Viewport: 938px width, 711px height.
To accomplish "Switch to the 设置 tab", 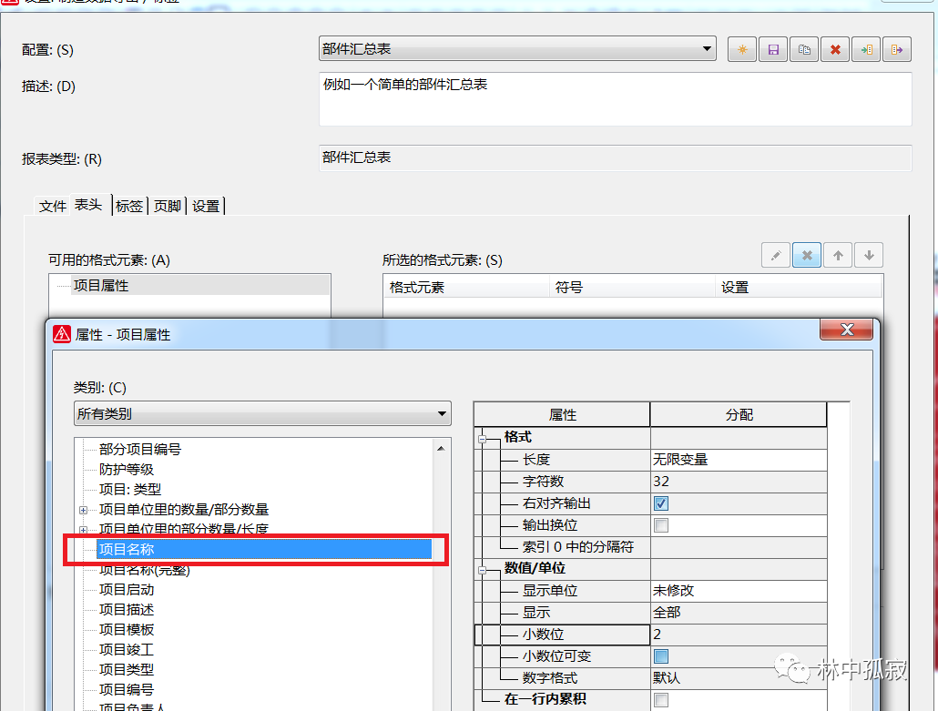I will [x=206, y=206].
